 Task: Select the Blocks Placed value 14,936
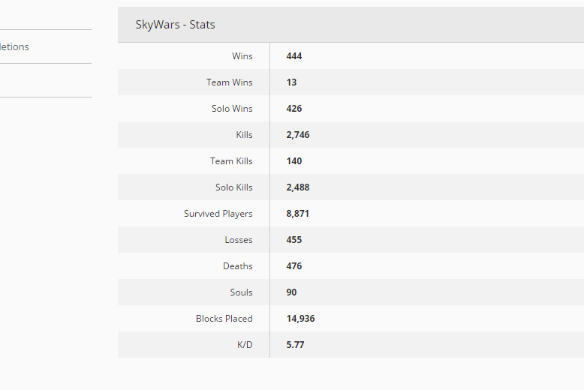(300, 319)
